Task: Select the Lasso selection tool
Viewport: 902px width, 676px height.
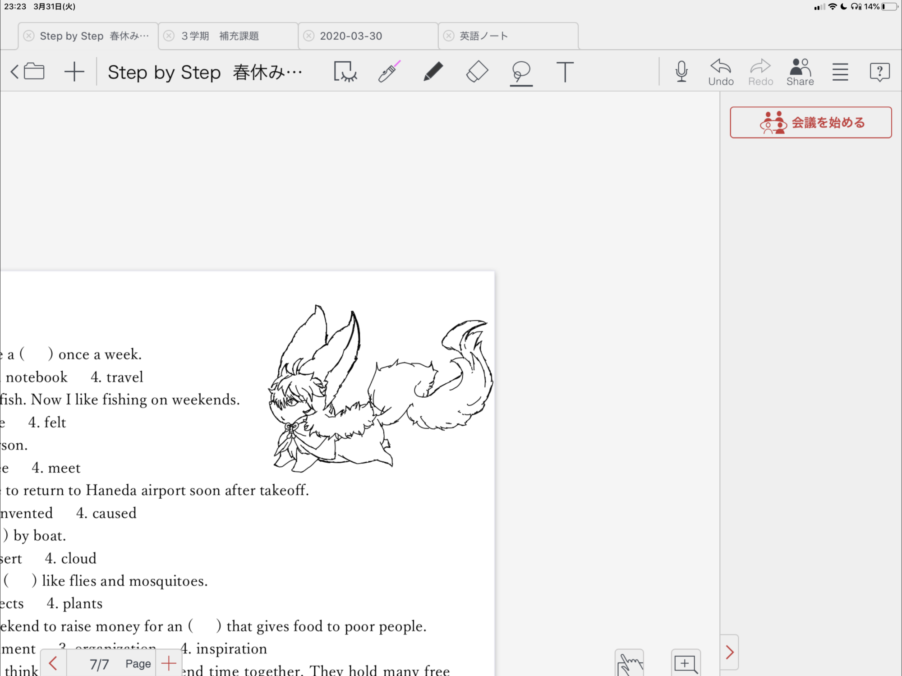Action: (x=521, y=71)
